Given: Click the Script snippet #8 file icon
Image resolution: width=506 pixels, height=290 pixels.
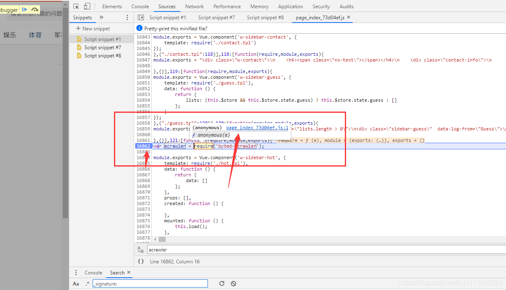Looking at the screenshot, I should [80, 56].
